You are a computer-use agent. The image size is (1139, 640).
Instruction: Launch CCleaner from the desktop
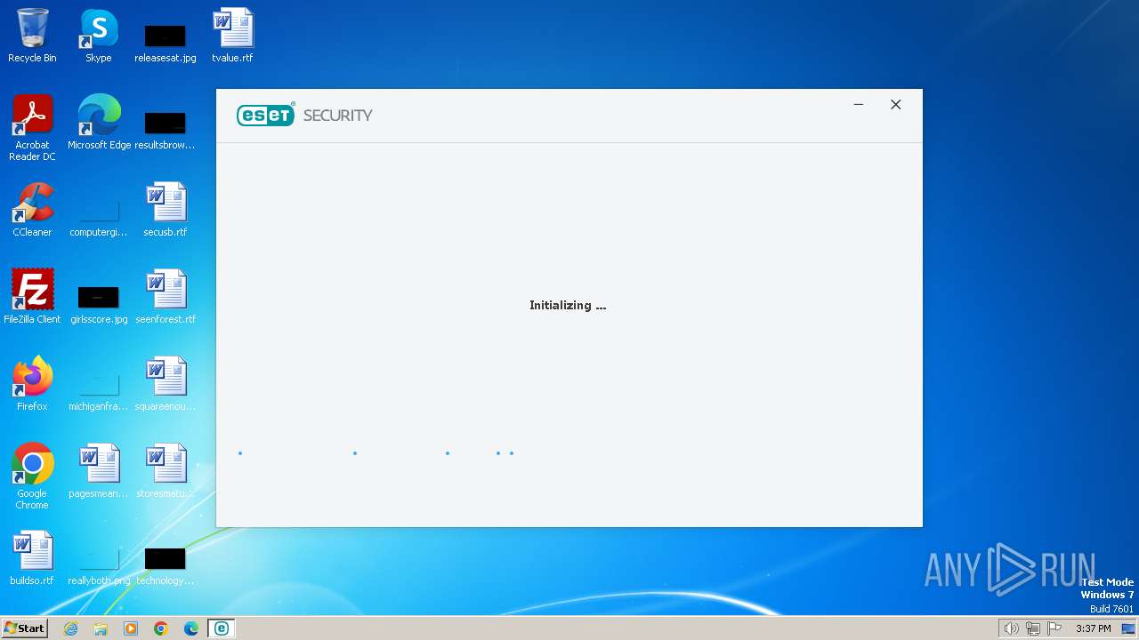click(x=32, y=210)
